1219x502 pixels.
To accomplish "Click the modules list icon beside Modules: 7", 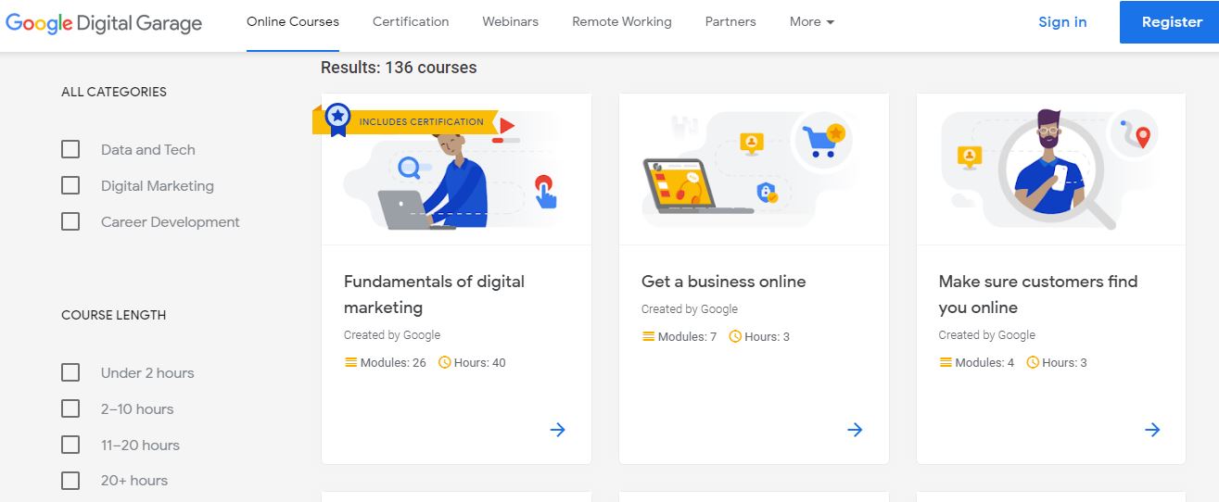I will (649, 337).
